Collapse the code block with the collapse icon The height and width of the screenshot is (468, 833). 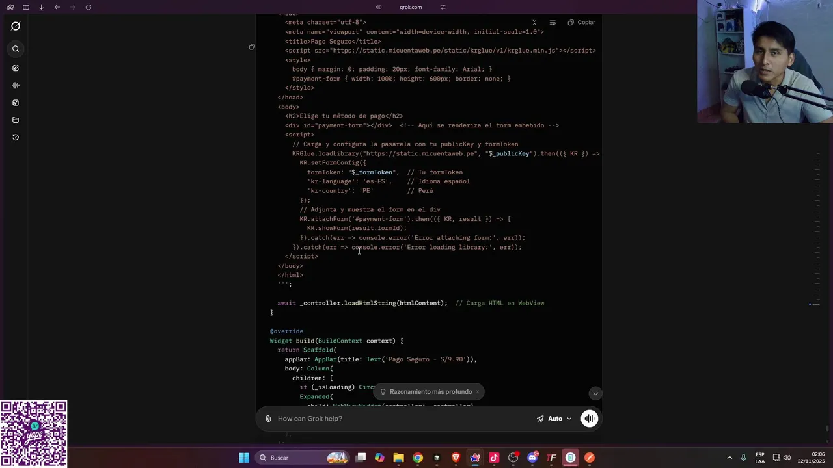(x=534, y=22)
